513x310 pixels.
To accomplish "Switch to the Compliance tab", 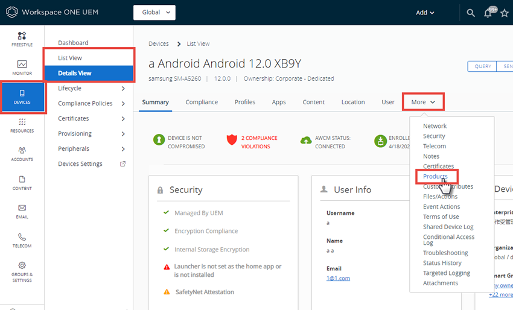I will pos(202,102).
